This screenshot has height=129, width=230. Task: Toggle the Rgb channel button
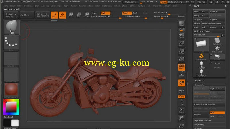(x=105, y=13)
